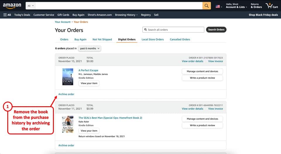This screenshot has height=154, width=281.
Task: Open A Perfect Escape book cover
Action: point(68,77)
